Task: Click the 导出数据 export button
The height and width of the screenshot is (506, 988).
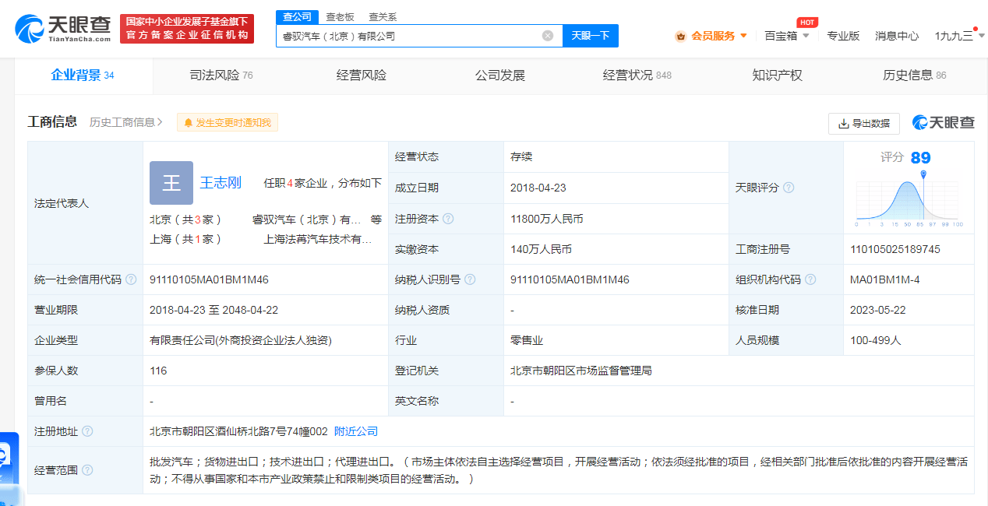Action: point(864,123)
